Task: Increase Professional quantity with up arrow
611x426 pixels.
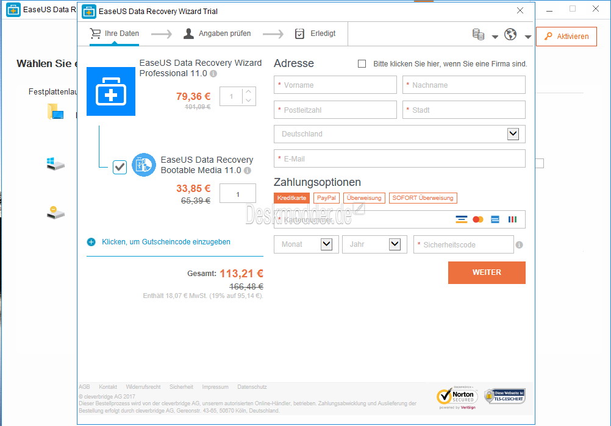Action: coord(249,92)
